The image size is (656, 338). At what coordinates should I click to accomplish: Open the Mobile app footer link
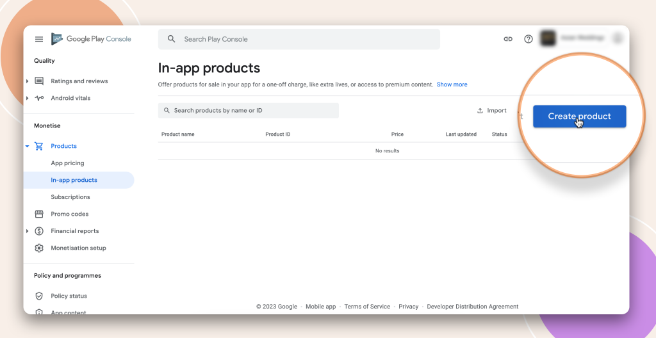pos(321,307)
